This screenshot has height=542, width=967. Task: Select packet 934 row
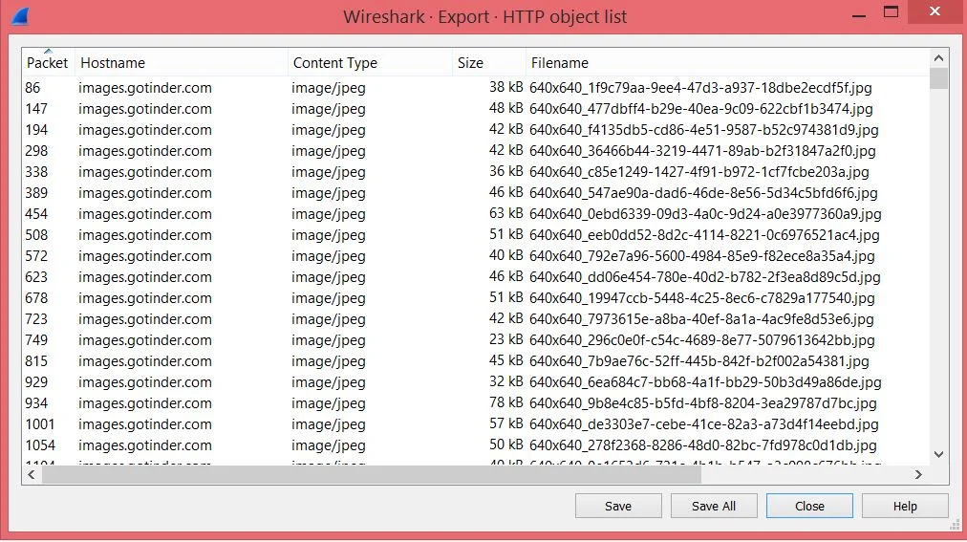coord(475,402)
